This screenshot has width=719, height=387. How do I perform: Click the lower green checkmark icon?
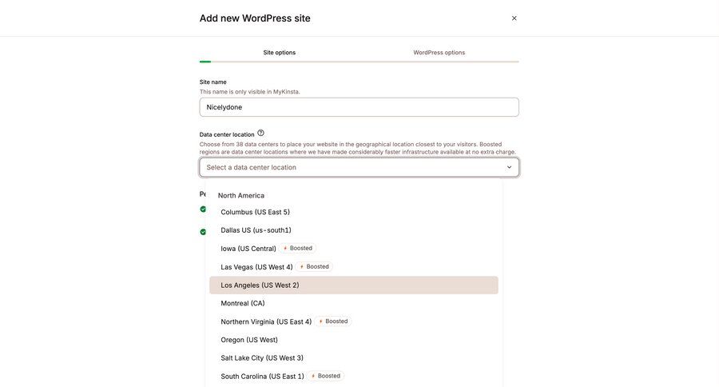pyautogui.click(x=203, y=232)
